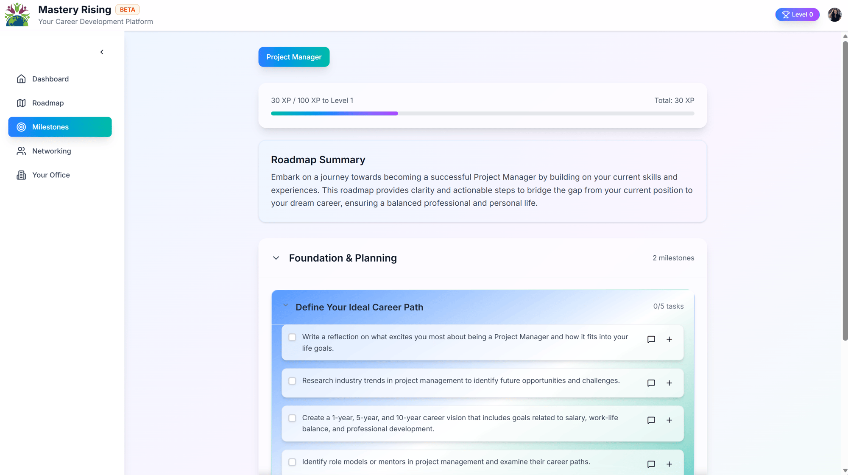The width and height of the screenshot is (848, 475).
Task: Click the Project Manager button
Action: [x=294, y=57]
